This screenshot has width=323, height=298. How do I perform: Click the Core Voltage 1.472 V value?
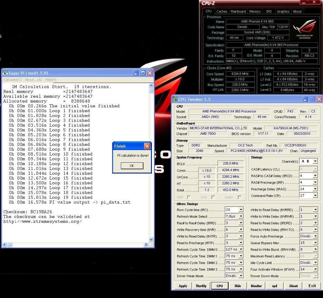coord(278,38)
